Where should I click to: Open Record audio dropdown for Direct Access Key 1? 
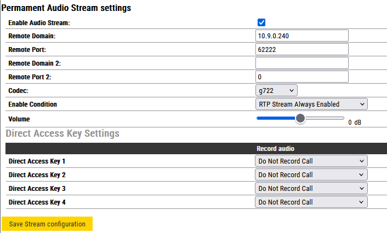(x=311, y=161)
